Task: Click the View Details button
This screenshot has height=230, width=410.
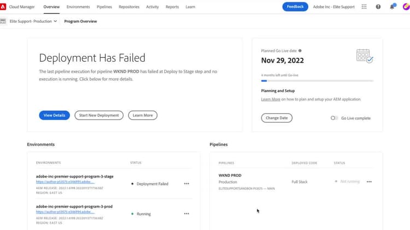Action: pyautogui.click(x=54, y=115)
